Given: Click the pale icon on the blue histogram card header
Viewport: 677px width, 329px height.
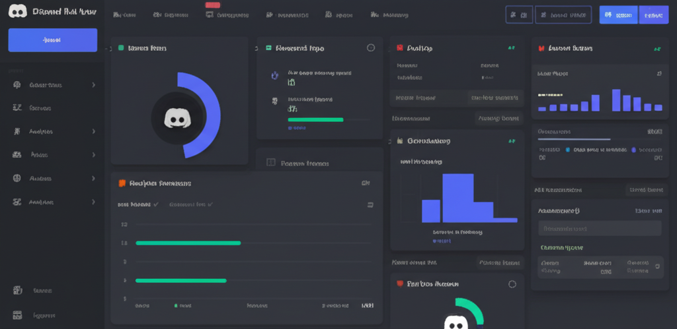Looking at the screenshot, I should 400,140.
